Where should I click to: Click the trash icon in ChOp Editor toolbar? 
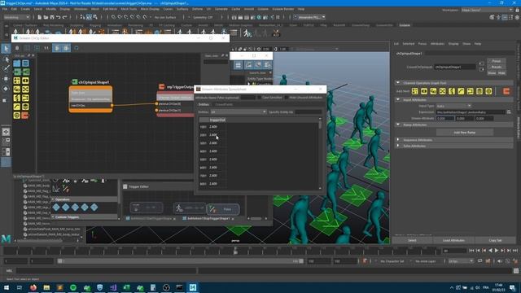17,48
